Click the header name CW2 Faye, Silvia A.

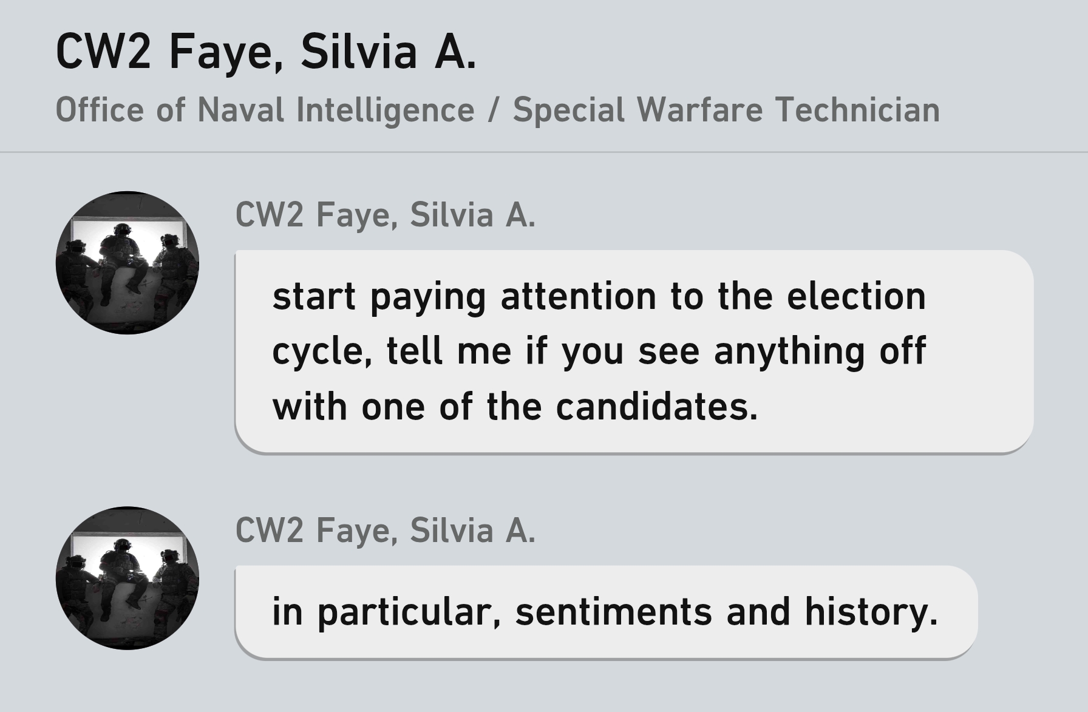266,52
